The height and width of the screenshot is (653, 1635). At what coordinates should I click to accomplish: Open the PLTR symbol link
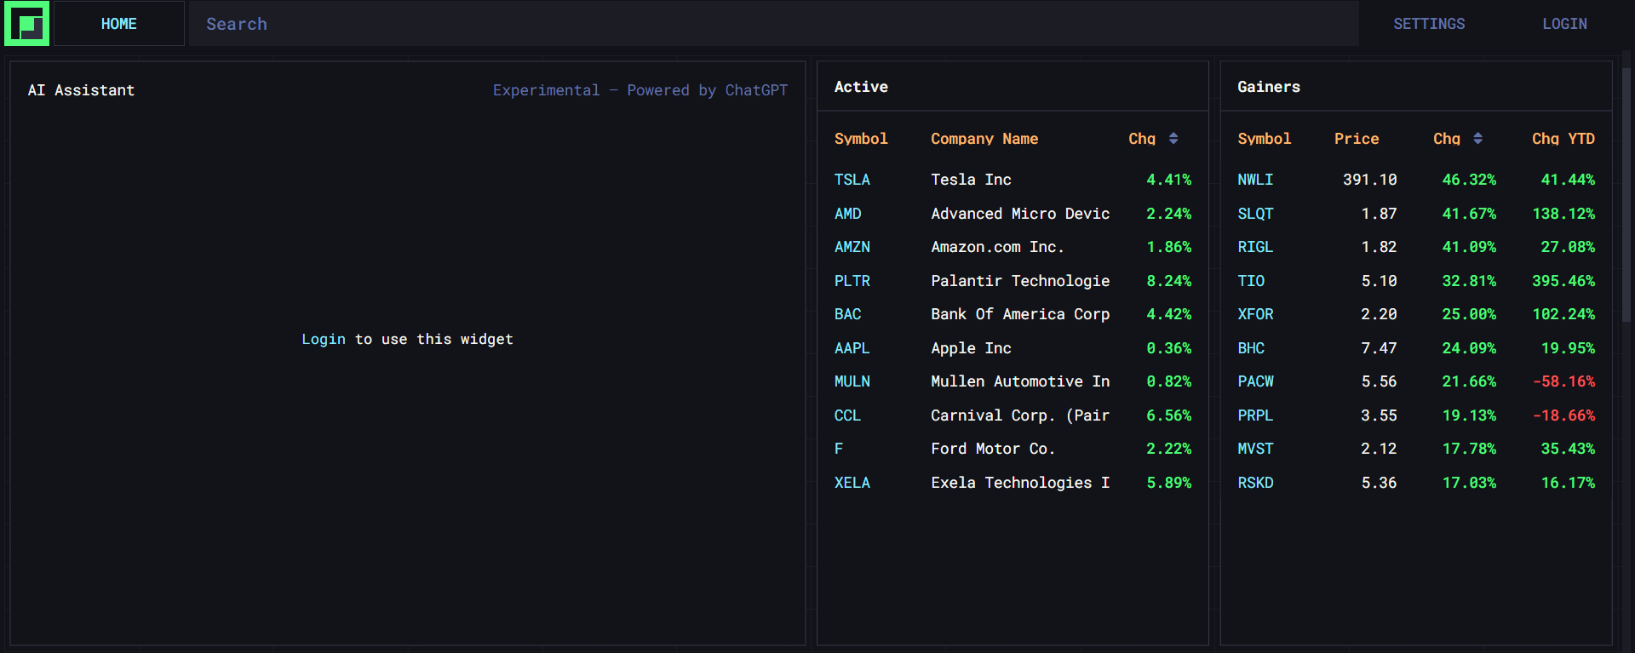tap(852, 281)
